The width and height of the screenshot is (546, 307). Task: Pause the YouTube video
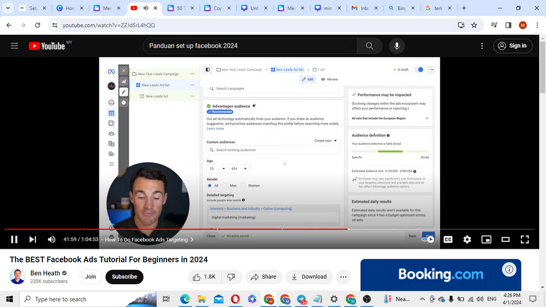14,240
